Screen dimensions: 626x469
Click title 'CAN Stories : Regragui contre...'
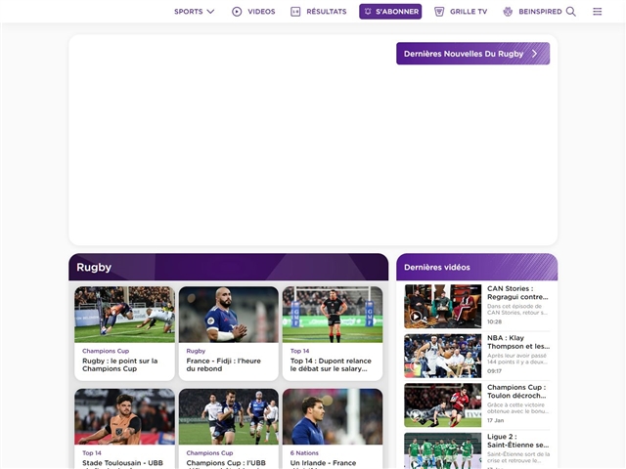[517, 293]
